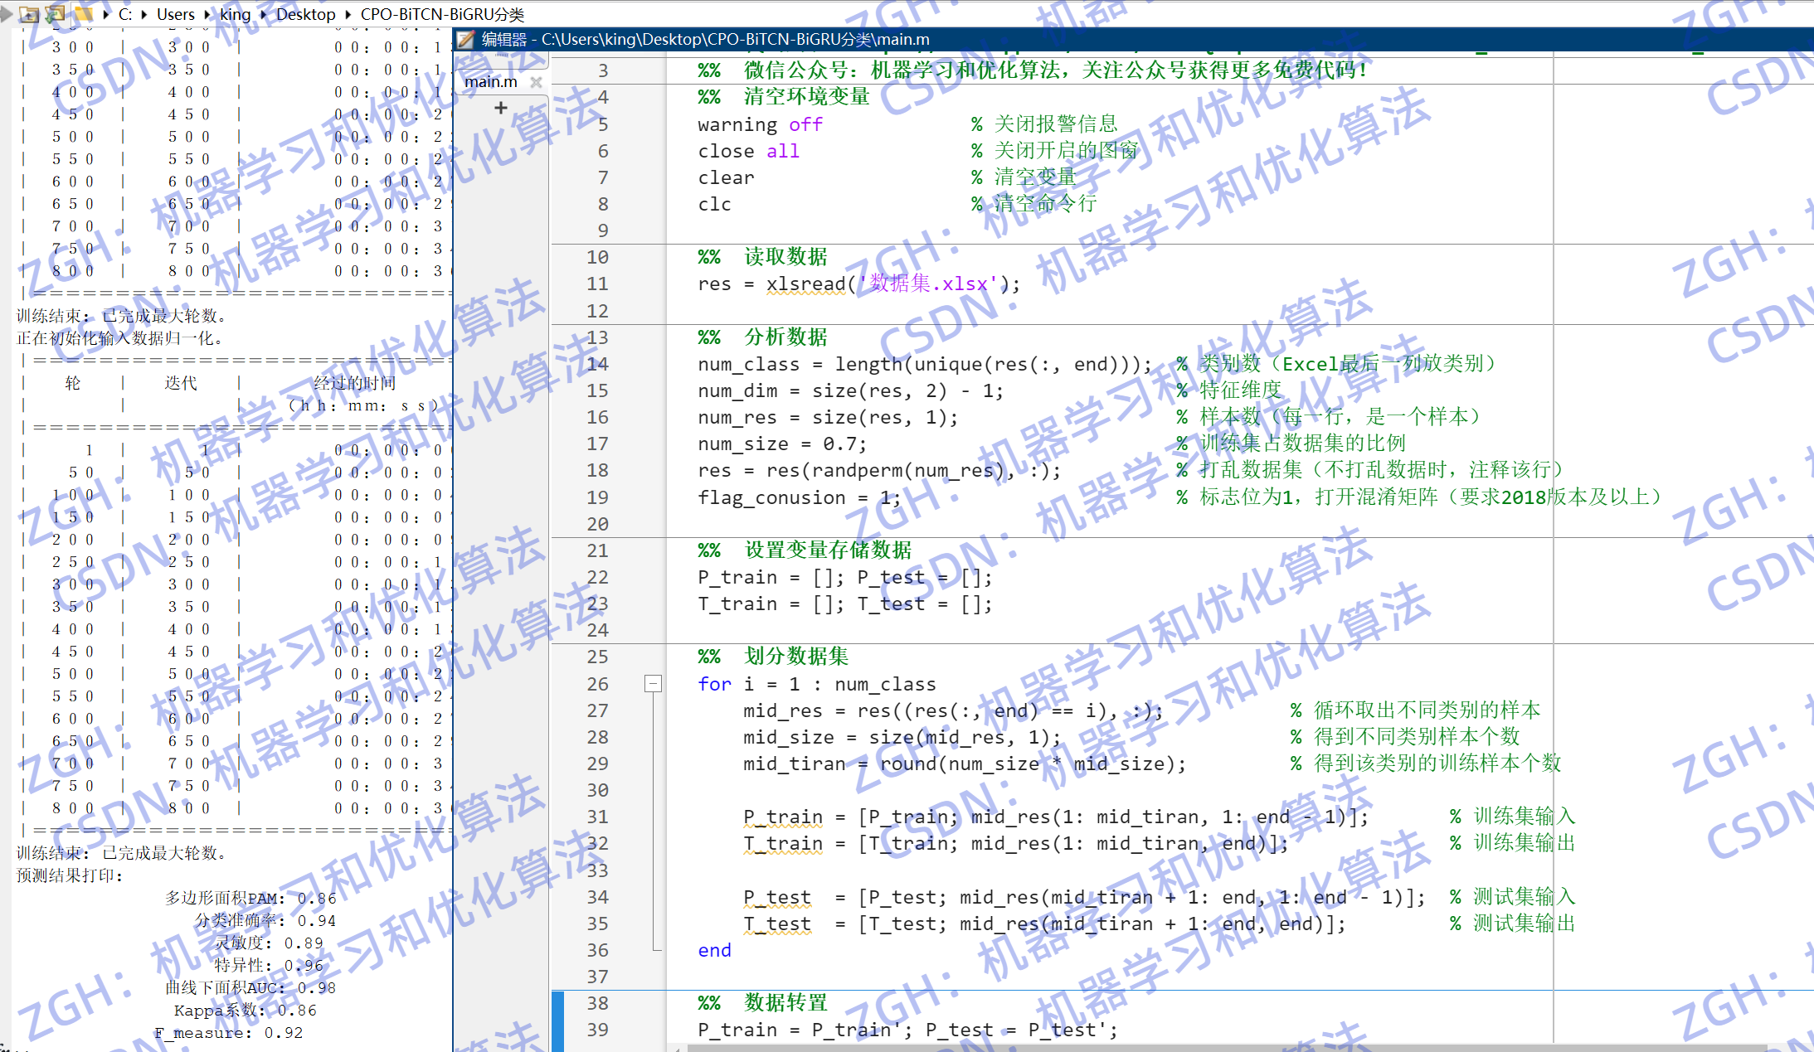
Task: Toggle breakpoint on line number 39
Action: coord(597,1030)
